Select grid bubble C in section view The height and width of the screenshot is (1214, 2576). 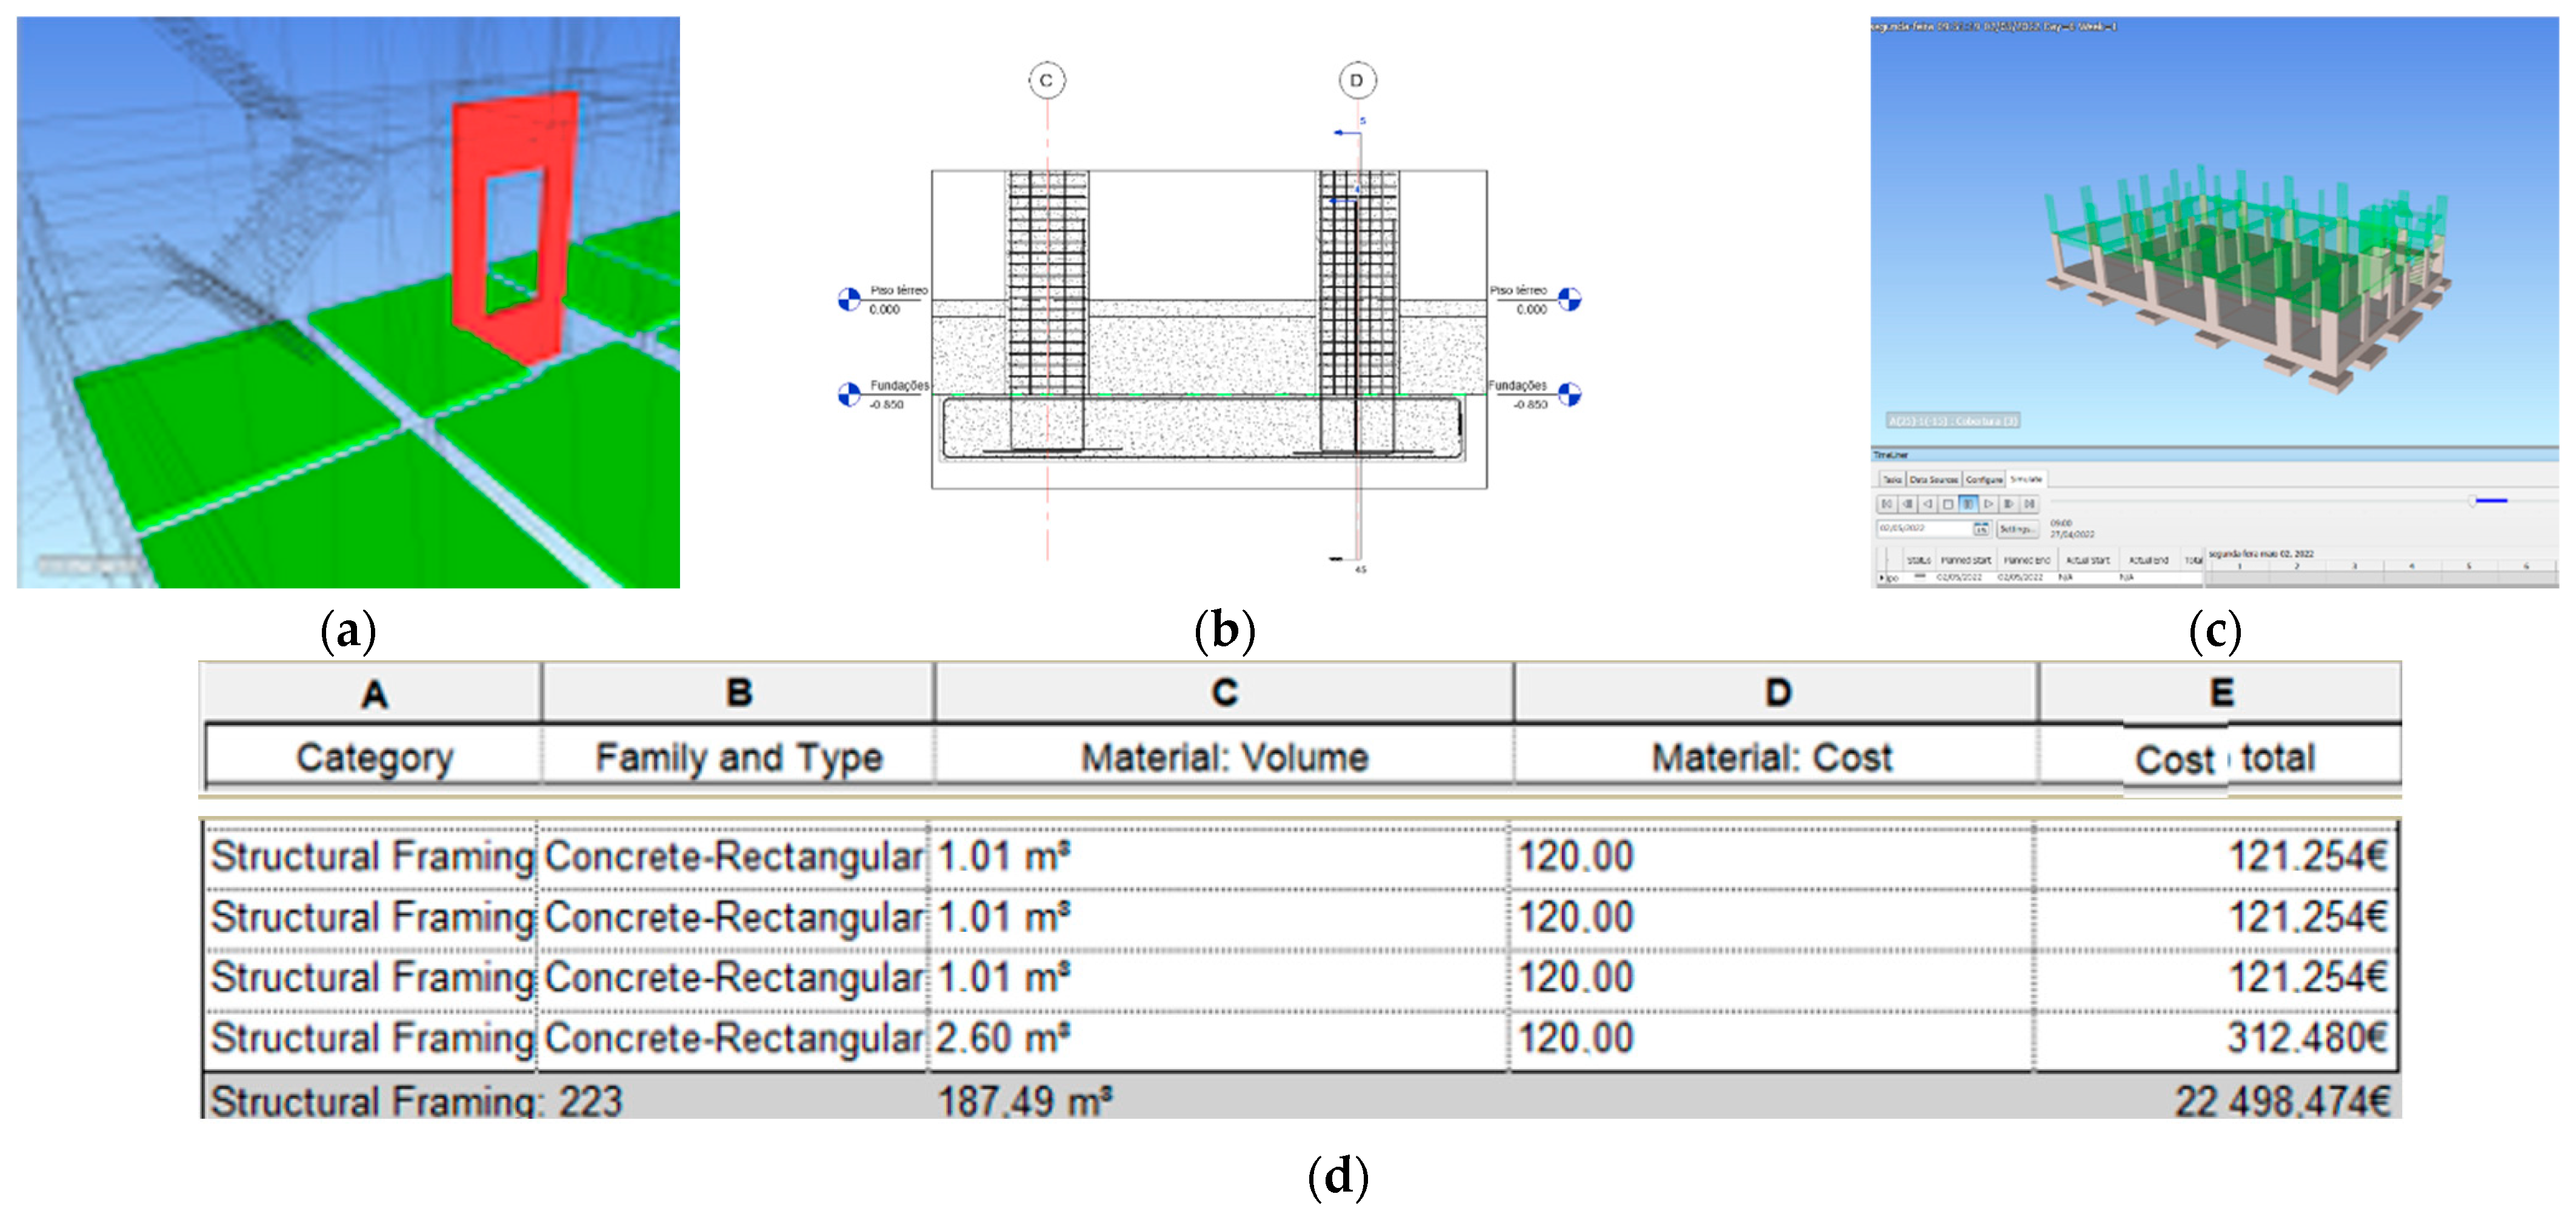tap(1046, 80)
